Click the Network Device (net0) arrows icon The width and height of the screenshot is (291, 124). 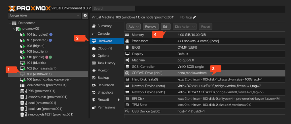pos(127,86)
